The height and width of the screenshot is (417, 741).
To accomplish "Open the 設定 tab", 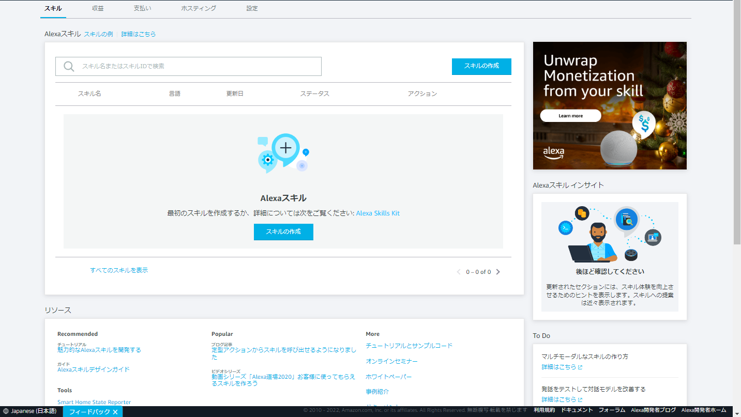I will [x=252, y=8].
